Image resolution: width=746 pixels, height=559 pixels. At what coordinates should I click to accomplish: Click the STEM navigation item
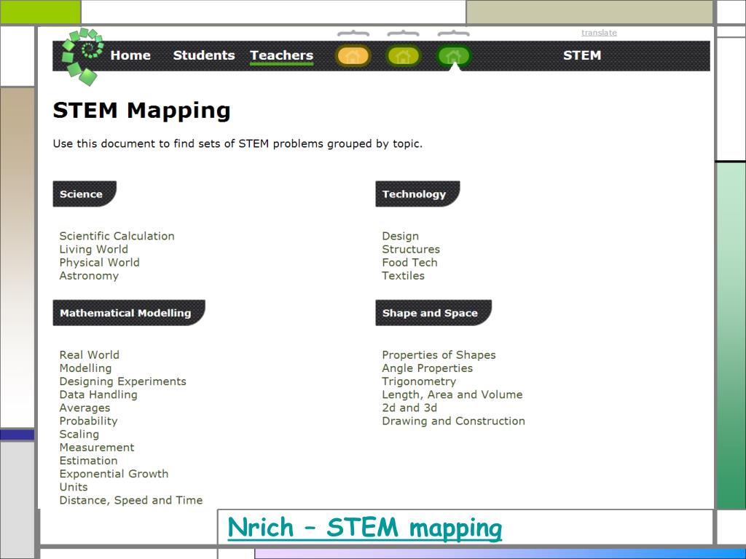(582, 55)
